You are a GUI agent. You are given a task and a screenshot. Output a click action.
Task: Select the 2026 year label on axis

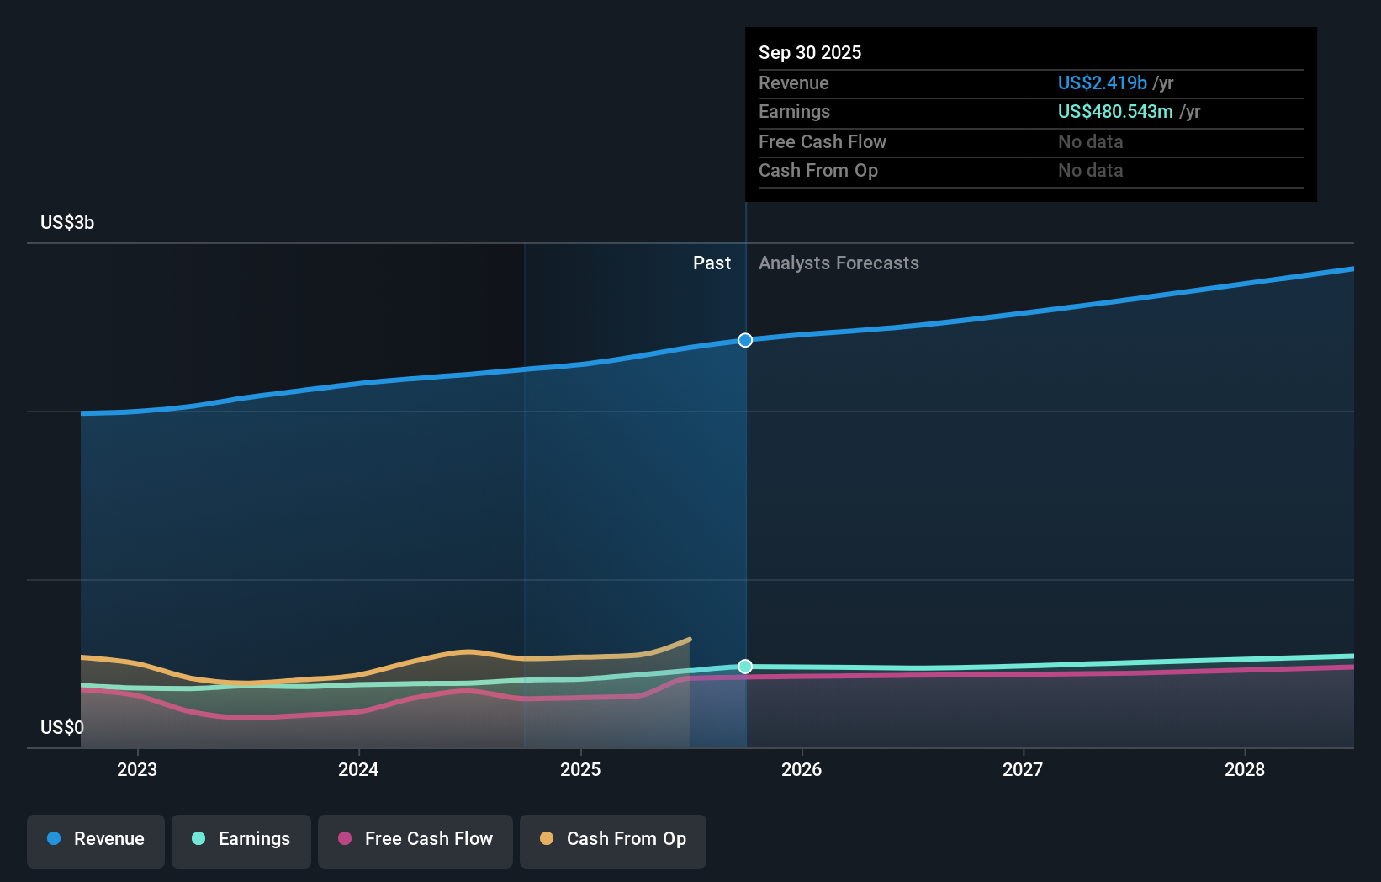pos(802,769)
